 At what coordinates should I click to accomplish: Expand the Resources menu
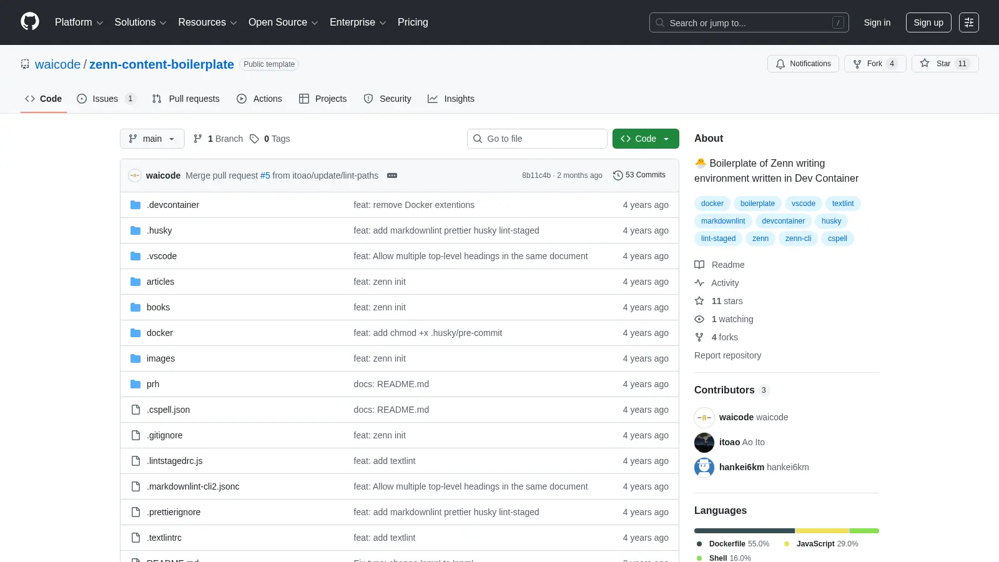click(x=207, y=22)
